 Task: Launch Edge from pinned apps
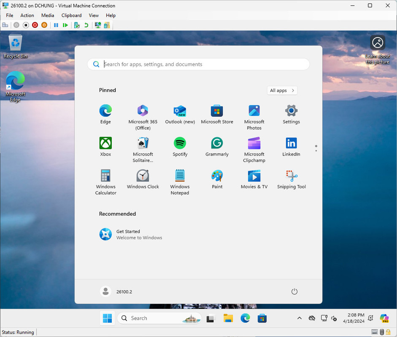tap(105, 114)
